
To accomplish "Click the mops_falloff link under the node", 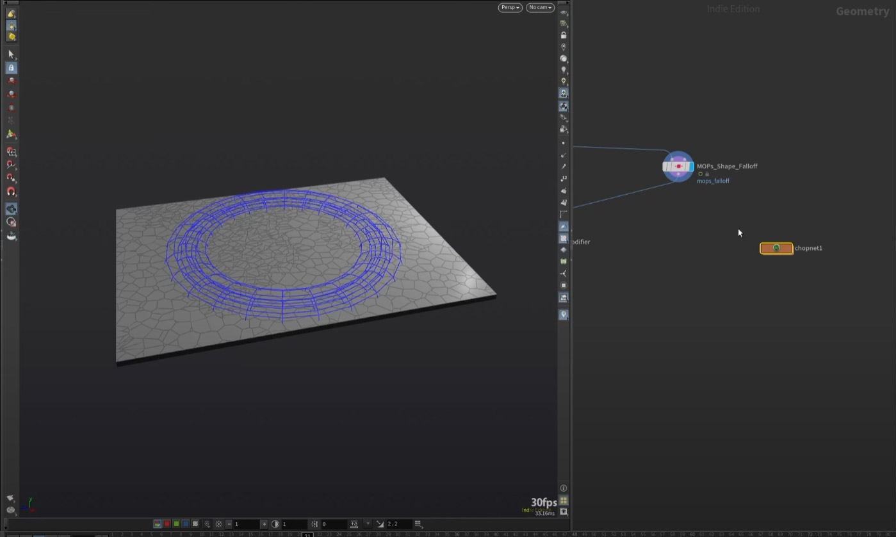I will (x=713, y=181).
